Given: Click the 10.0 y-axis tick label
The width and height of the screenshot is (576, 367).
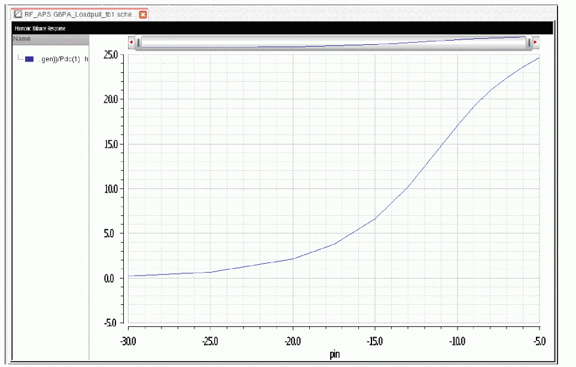Looking at the screenshot, I should pyautogui.click(x=111, y=189).
